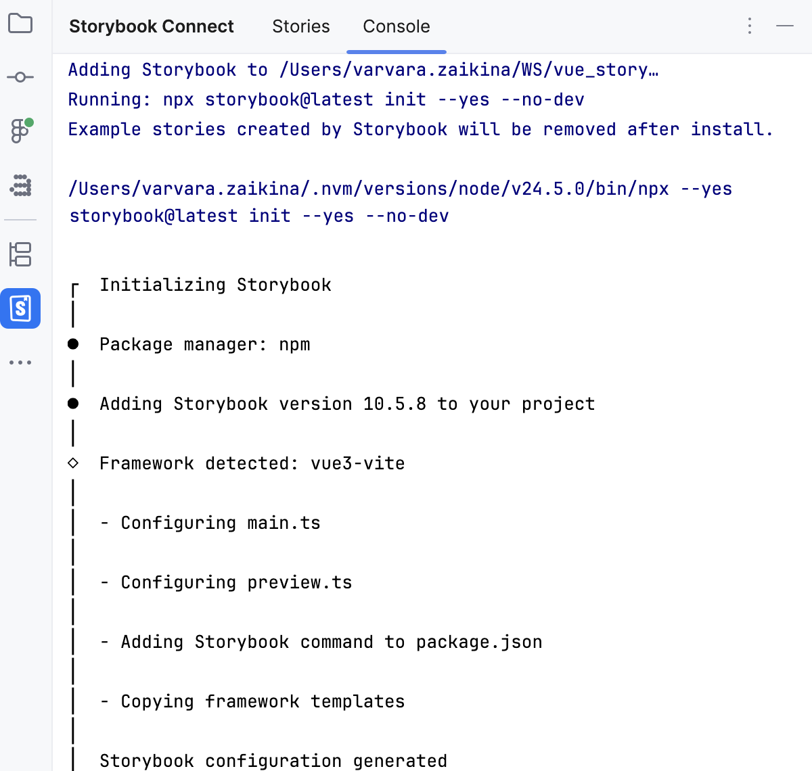The image size is (812, 771).
Task: Click the 'storybook@latest init --yes --no-dev' line
Action: click(x=259, y=216)
